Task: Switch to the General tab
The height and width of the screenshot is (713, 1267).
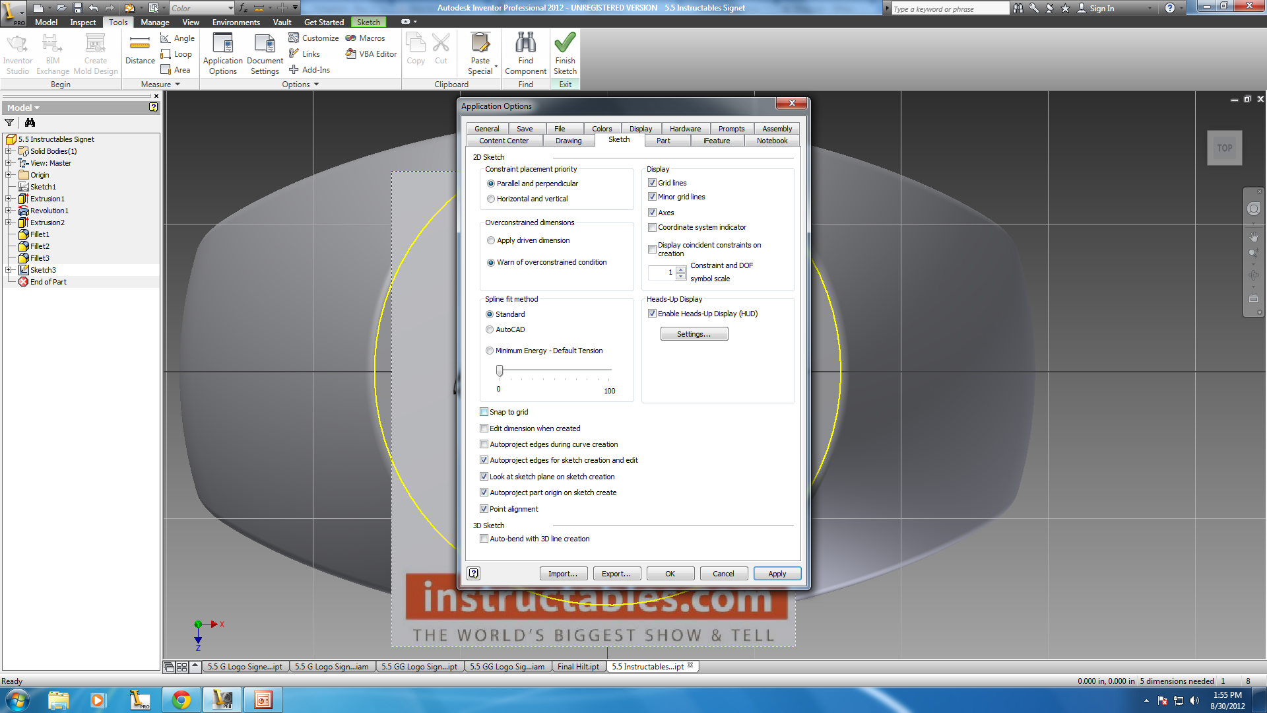Action: pyautogui.click(x=487, y=129)
